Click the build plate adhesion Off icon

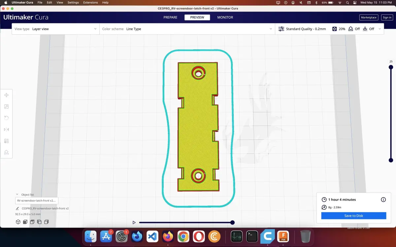click(365, 29)
